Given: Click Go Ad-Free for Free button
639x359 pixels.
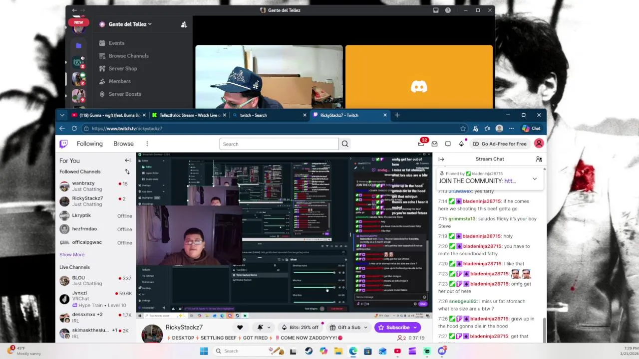Looking at the screenshot, I should [x=500, y=144].
